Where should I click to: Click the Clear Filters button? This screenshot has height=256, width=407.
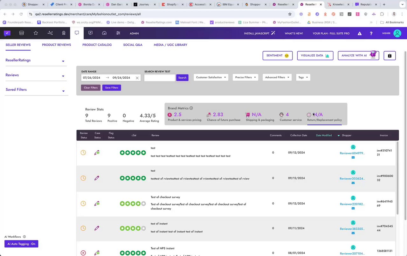[91, 88]
